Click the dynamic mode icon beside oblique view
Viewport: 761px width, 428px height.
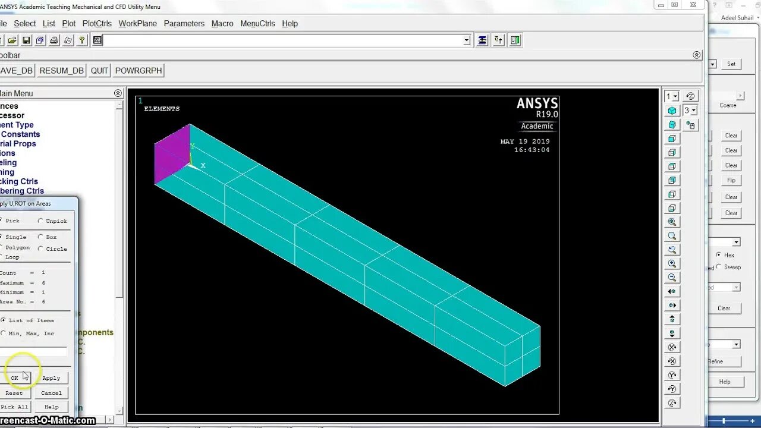[690, 125]
